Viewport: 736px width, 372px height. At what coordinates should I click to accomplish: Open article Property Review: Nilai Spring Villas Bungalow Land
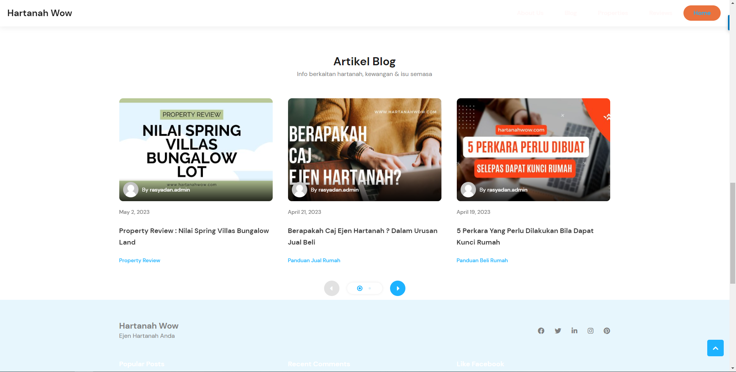(194, 236)
